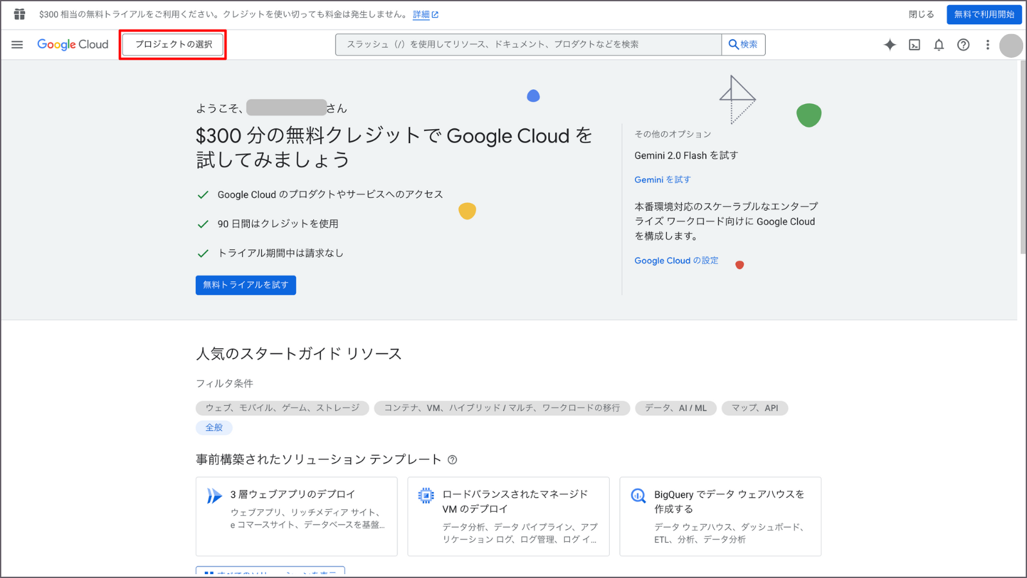The image size is (1027, 578).
Task: Open the プロジェクトの選択 project picker
Action: 173,44
